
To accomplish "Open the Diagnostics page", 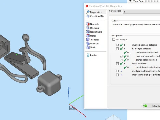I will point(96,12).
